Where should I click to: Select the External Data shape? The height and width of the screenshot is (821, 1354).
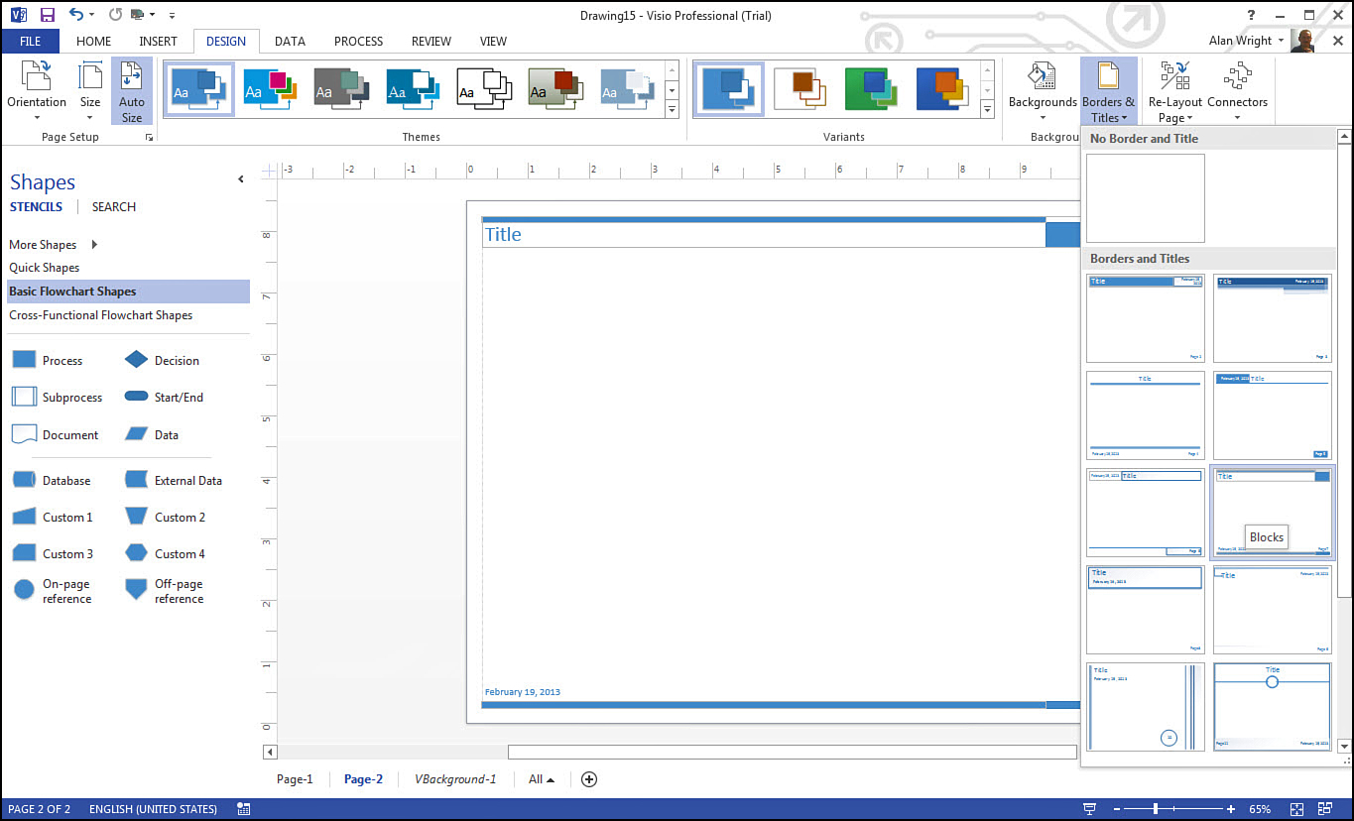point(173,480)
